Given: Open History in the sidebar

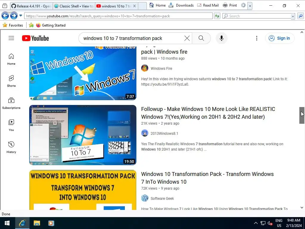Looking at the screenshot, I should (x=11, y=148).
